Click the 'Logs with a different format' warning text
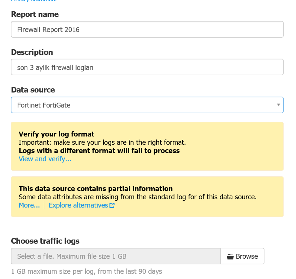This screenshot has height=279, width=296. pos(99,151)
